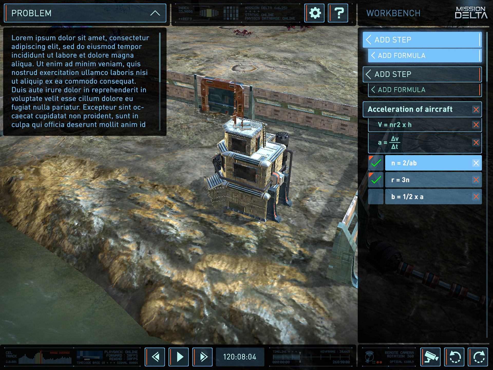Delete the Acceleration of aircraft step

pyautogui.click(x=476, y=109)
